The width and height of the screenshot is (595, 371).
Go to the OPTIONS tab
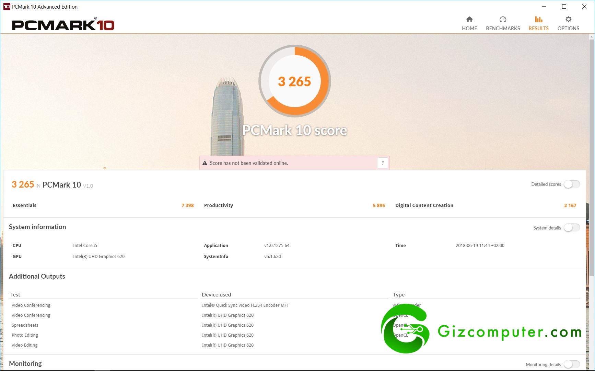568,23
